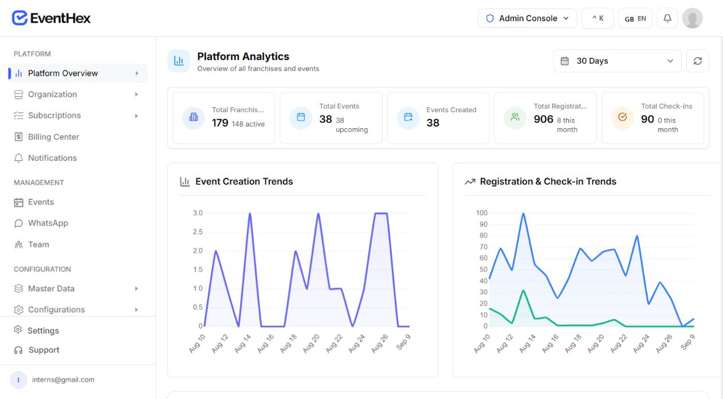
Task: Open Billing Center
Action: point(78,137)
